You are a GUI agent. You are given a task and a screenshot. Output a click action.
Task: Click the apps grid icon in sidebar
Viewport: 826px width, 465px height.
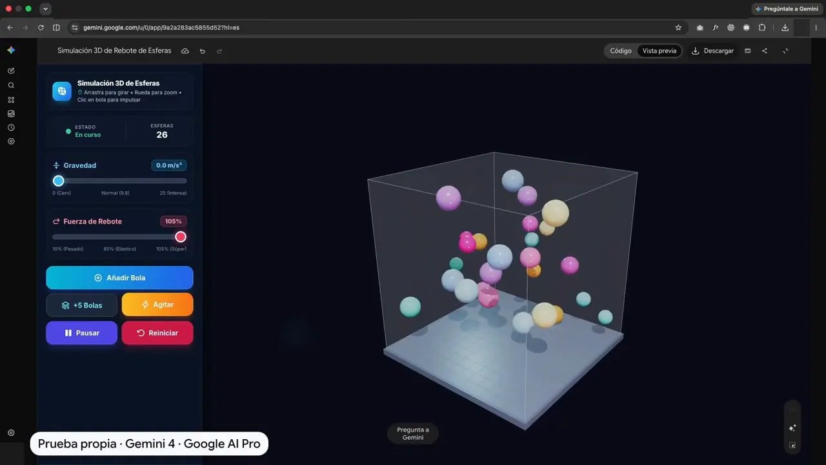click(11, 100)
